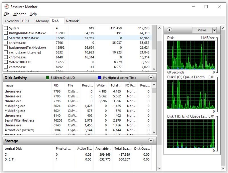Image resolution: width=228 pixels, height=173 pixels.
Task: Sort Storage by Available space column
Action: tap(103, 149)
